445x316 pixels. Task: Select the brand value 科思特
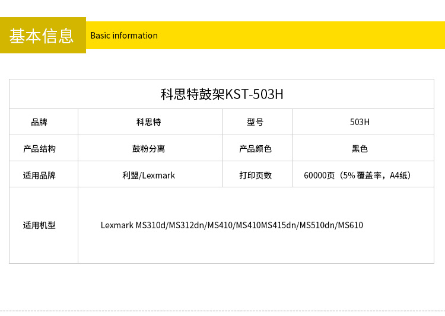click(148, 122)
